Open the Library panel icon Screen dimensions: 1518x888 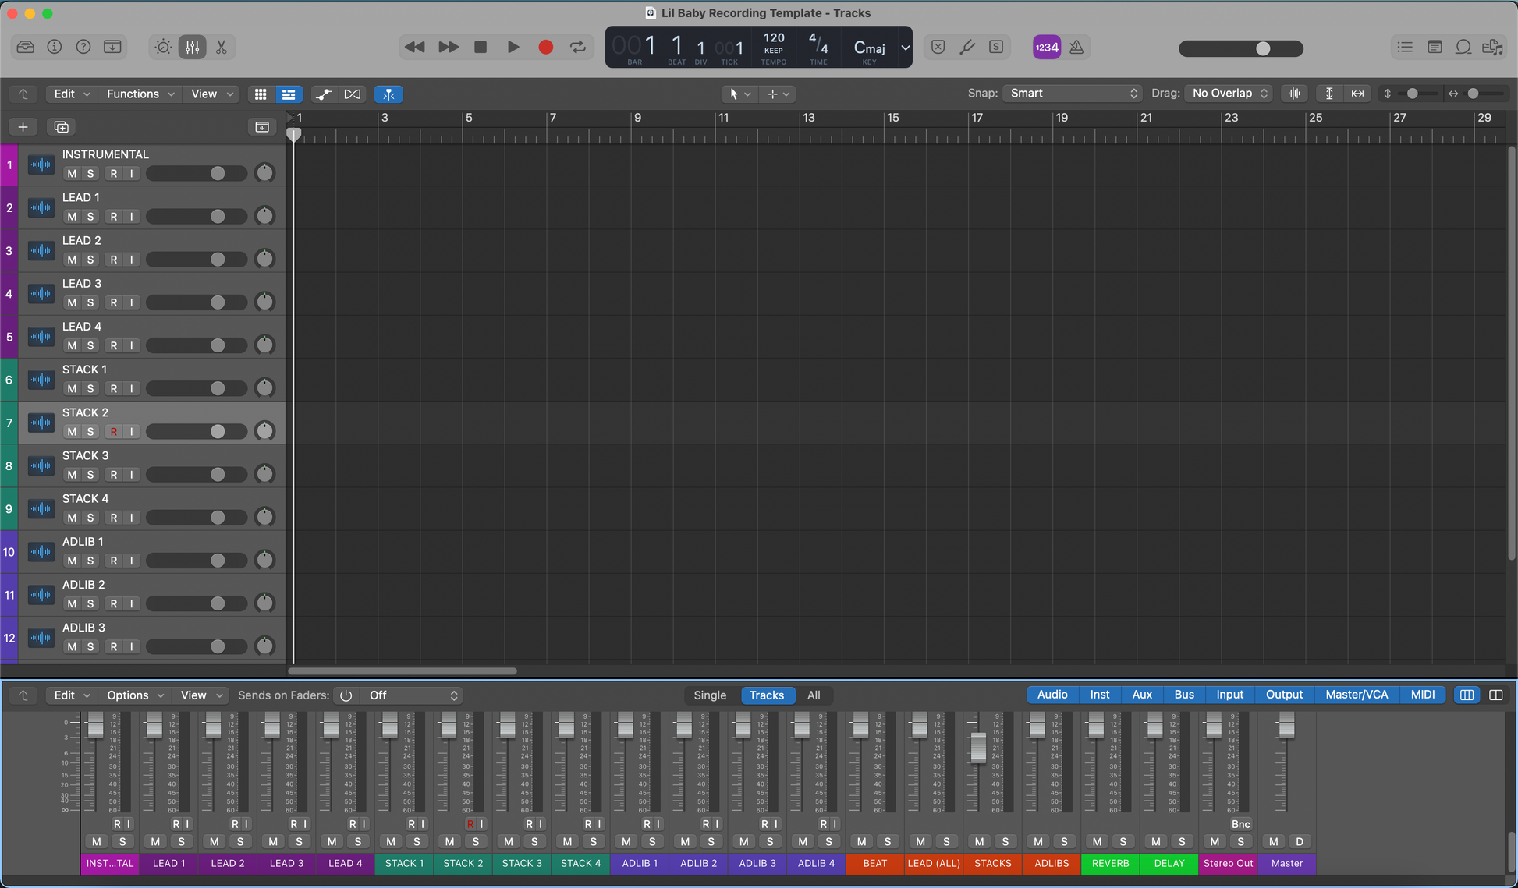point(25,48)
